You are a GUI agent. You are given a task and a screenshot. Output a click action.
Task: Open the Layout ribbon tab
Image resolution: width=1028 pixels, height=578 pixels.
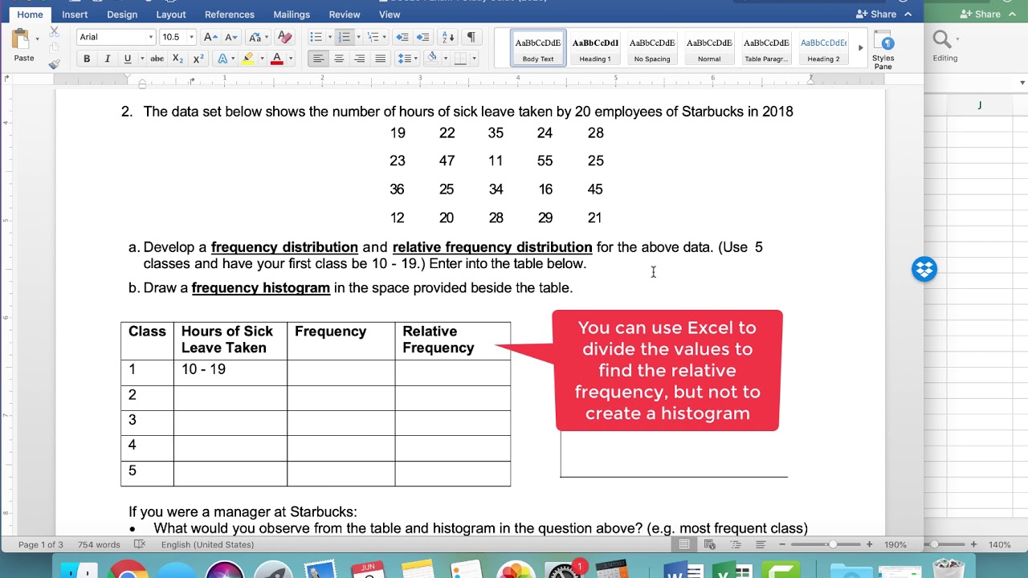(171, 14)
